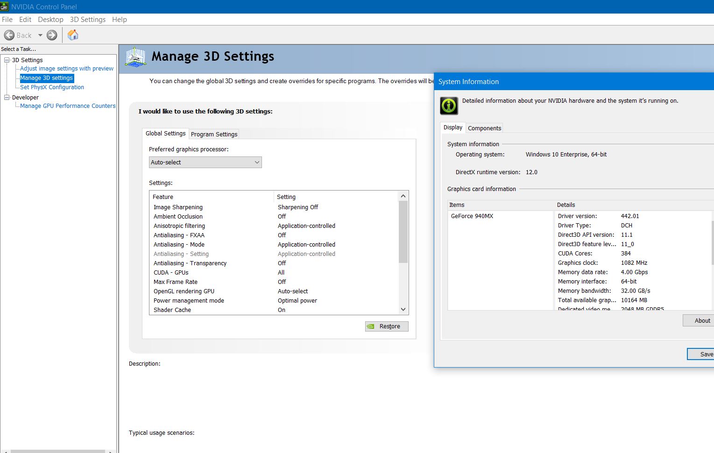Image resolution: width=714 pixels, height=453 pixels.
Task: Click the Manage 3D Settings header icon
Action: [x=136, y=57]
